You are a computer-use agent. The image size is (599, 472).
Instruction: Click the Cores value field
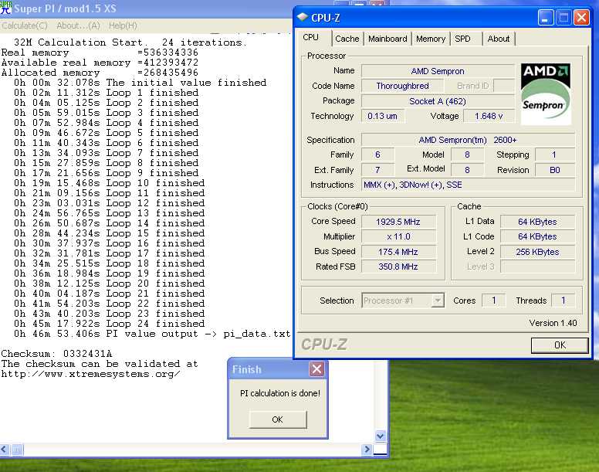click(x=493, y=301)
